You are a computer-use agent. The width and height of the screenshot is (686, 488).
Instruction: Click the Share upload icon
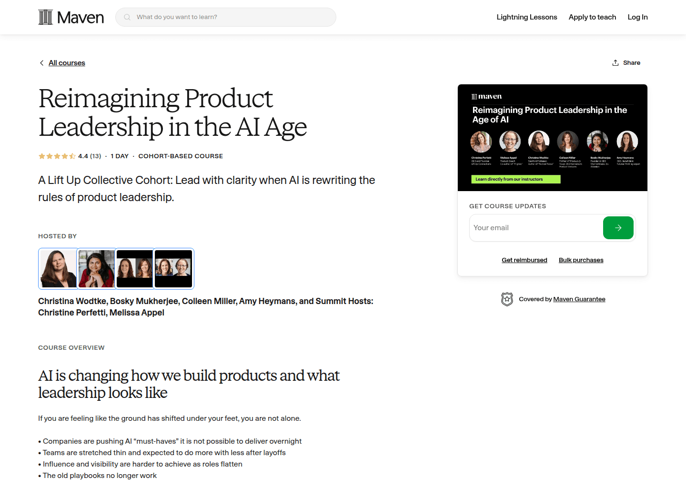tap(615, 62)
